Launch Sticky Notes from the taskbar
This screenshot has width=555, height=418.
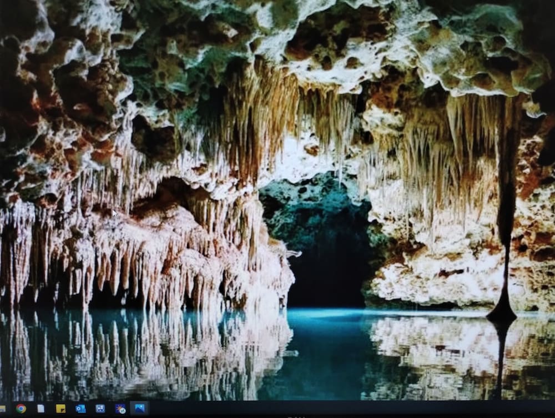pos(60,409)
